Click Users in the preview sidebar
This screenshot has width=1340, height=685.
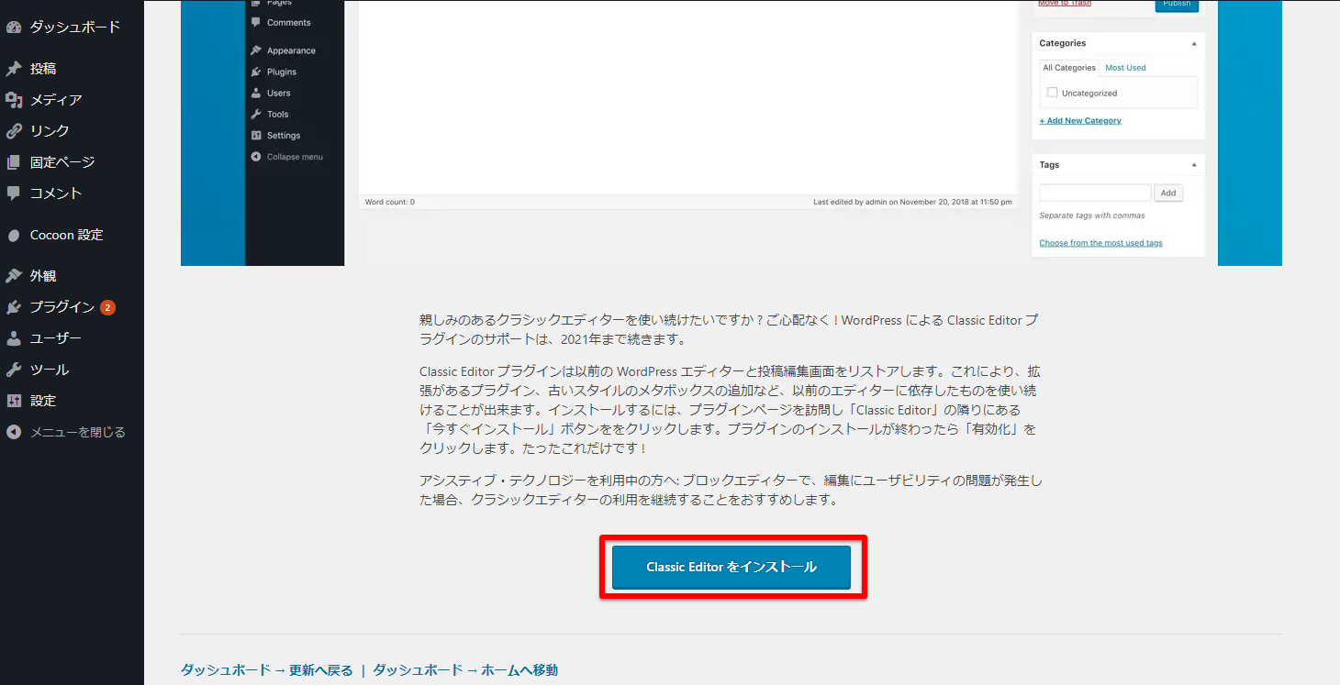279,94
